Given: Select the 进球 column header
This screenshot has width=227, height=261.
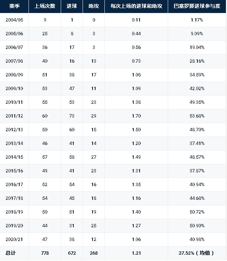Looking at the screenshot, I should (72, 6).
